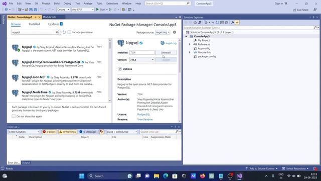Expand Module1.vb node in Solution Explorer

pos(190,52)
